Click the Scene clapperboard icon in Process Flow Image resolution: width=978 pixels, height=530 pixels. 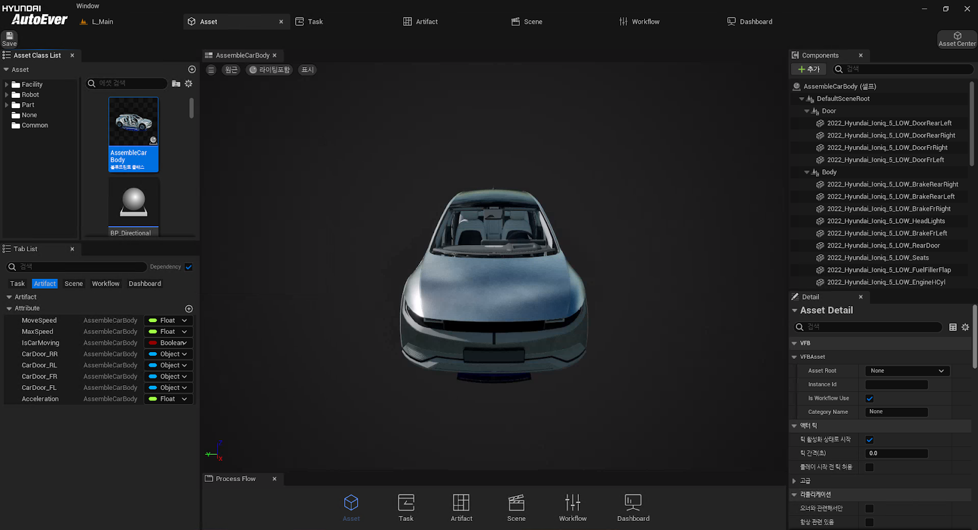pos(517,503)
